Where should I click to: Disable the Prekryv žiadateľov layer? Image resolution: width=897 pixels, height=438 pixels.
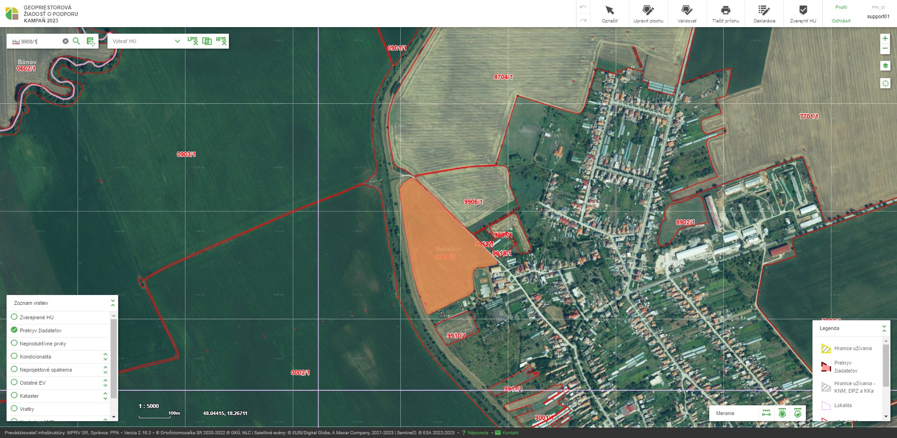(x=14, y=330)
